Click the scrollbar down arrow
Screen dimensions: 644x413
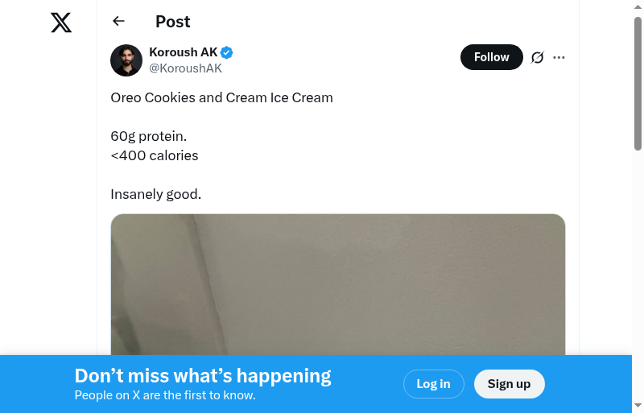(638, 405)
